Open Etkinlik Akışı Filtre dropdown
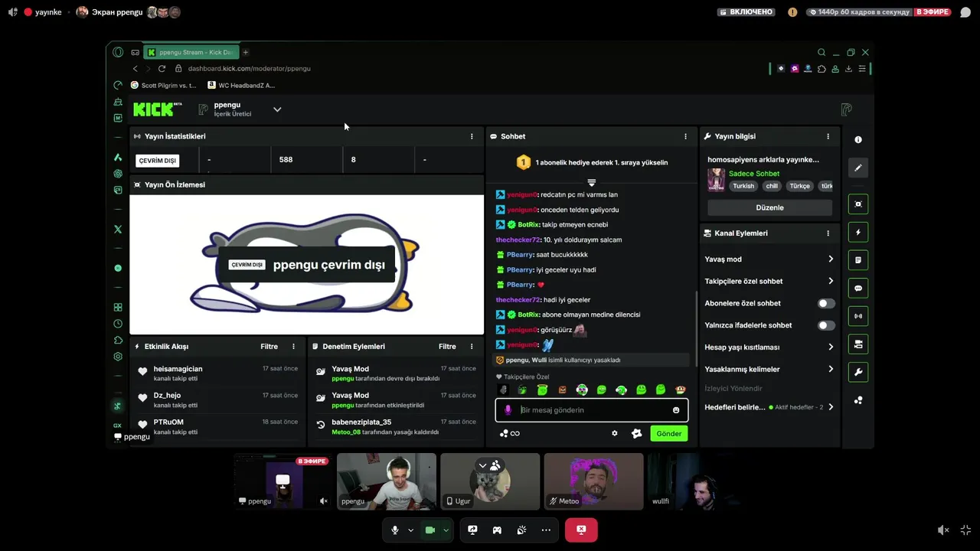The height and width of the screenshot is (551, 980). click(269, 347)
